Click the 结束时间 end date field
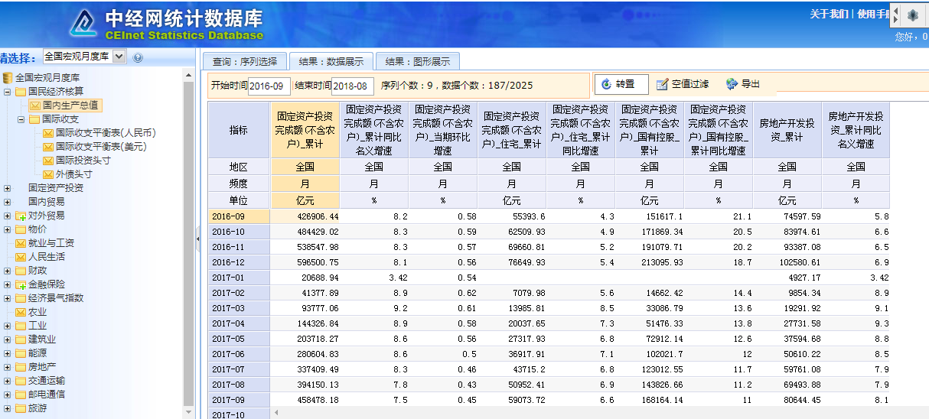The image size is (929, 419). point(352,86)
